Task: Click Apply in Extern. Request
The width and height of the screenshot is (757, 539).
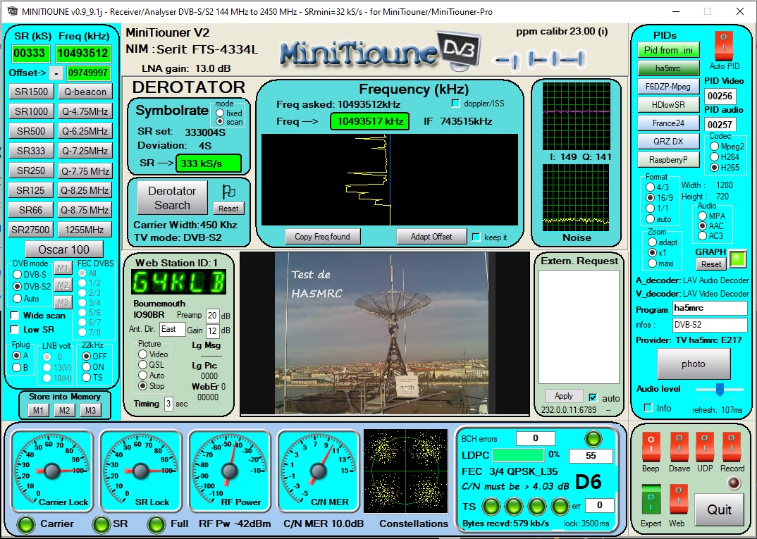Action: [x=563, y=396]
